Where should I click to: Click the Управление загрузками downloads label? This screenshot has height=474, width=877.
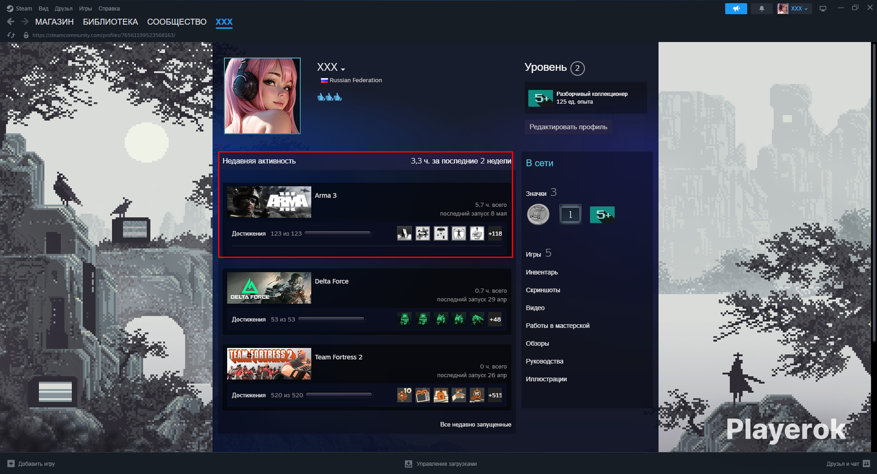(447, 464)
